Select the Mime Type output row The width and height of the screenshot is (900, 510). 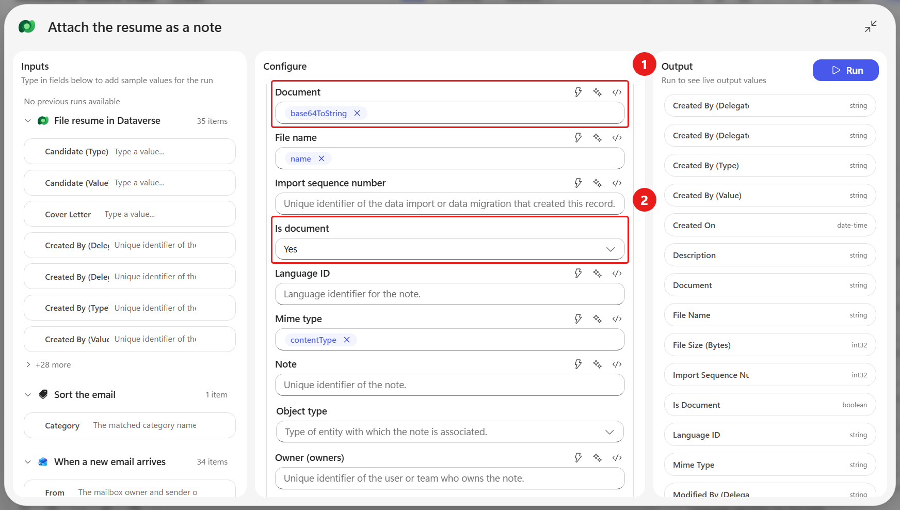pyautogui.click(x=770, y=465)
